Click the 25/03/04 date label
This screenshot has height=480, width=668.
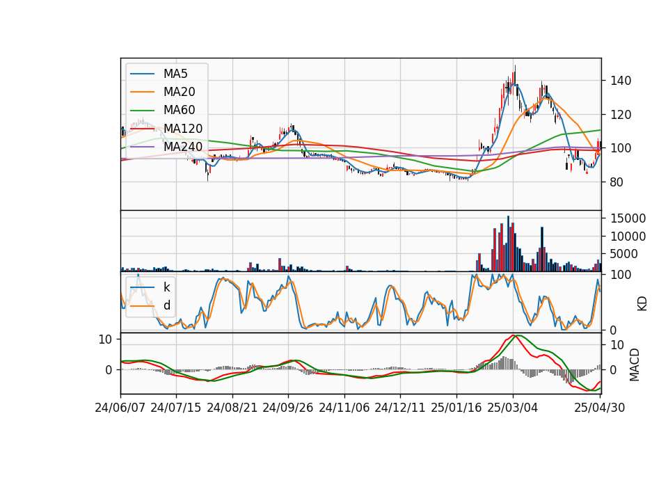513,408
